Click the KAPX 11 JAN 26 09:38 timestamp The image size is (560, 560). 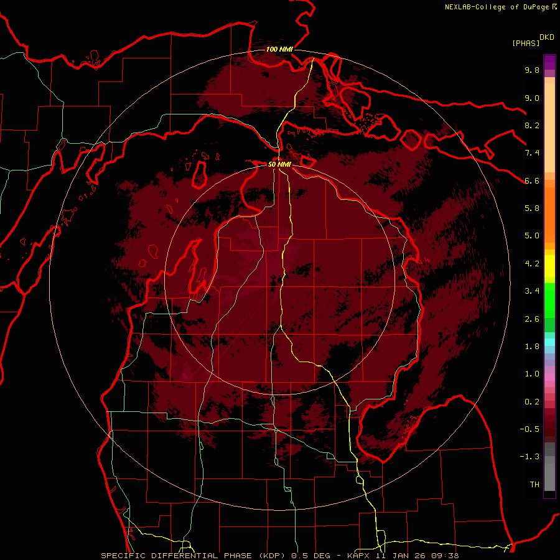[403, 556]
